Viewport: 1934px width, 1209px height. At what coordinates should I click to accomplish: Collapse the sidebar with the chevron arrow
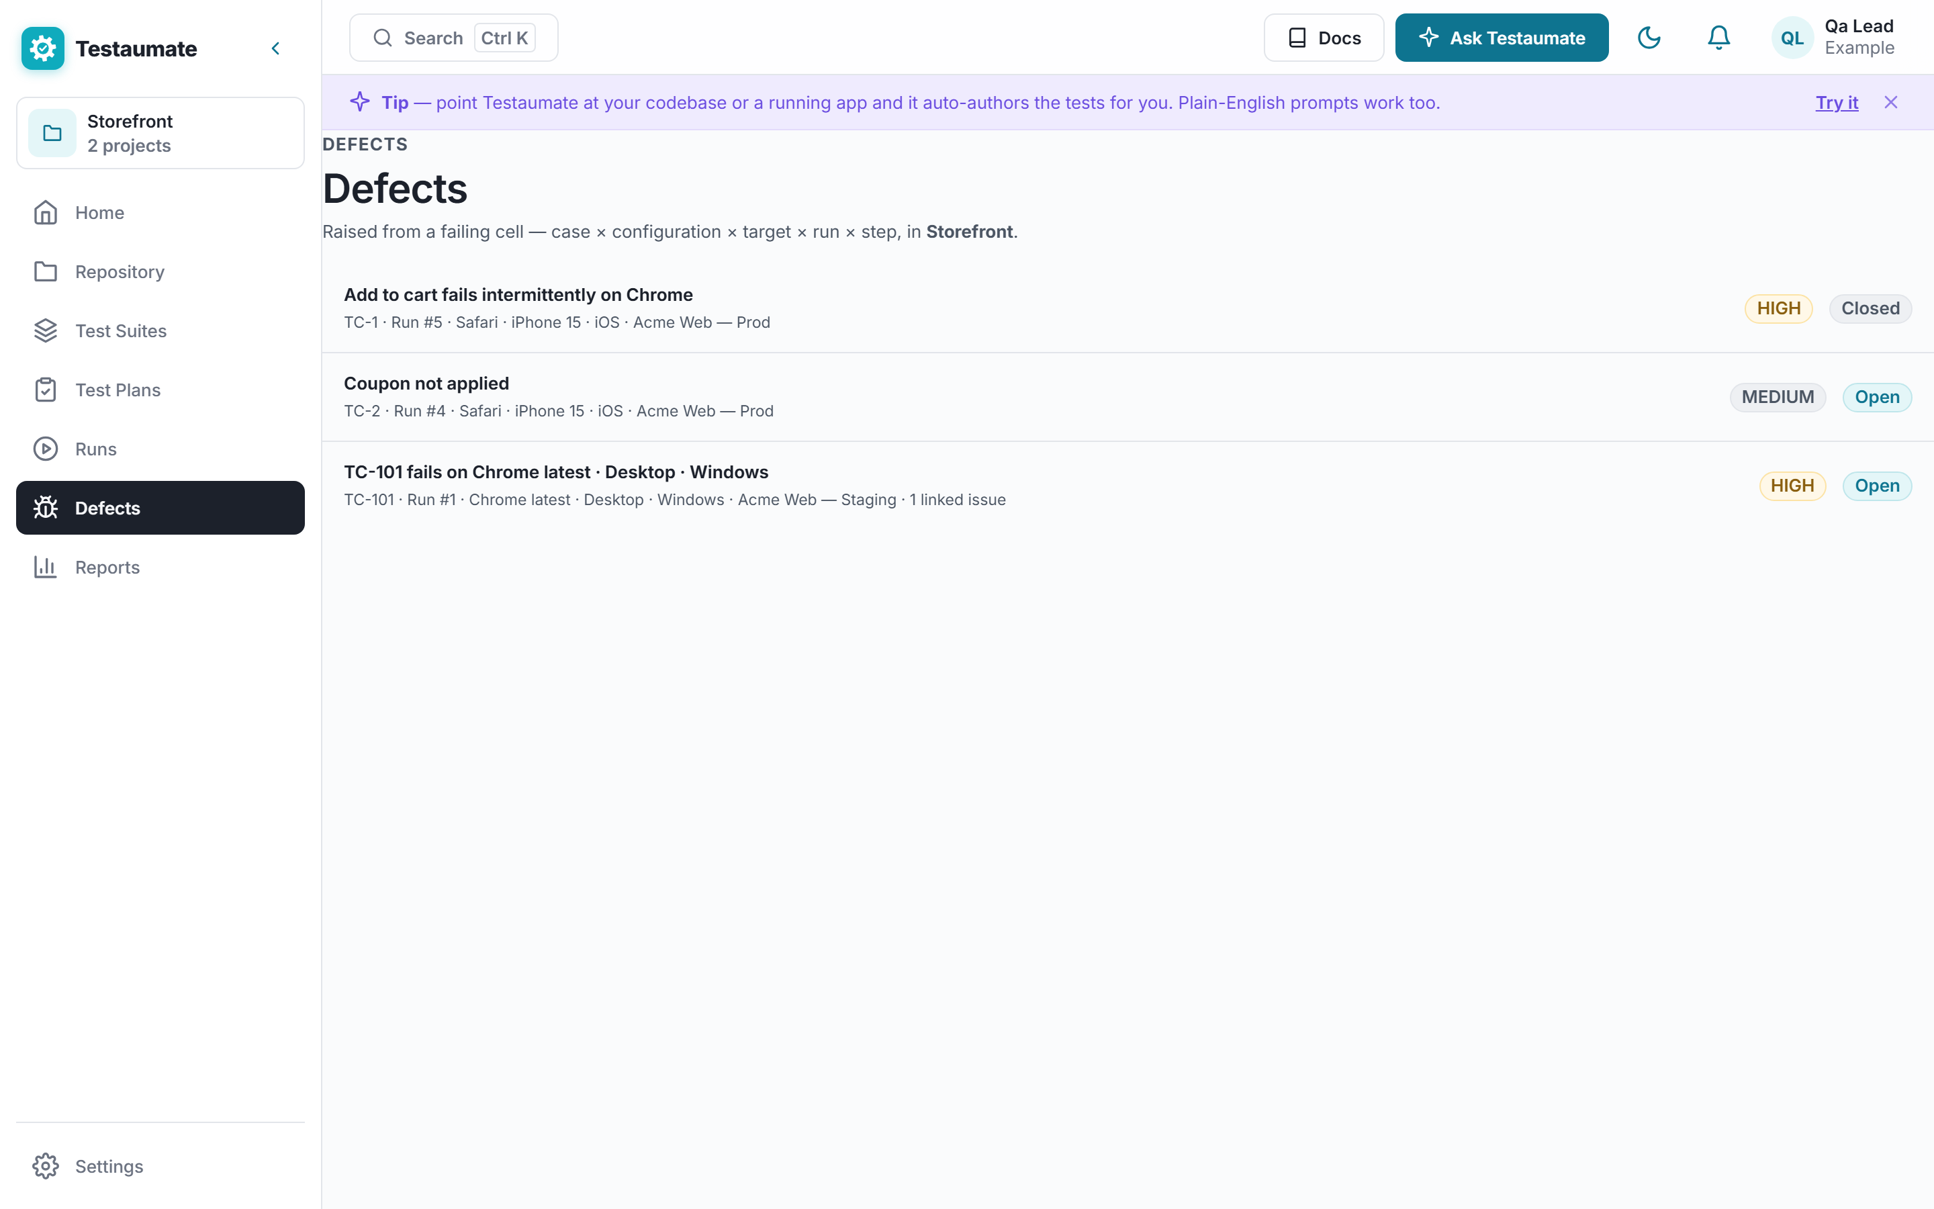[x=276, y=49]
